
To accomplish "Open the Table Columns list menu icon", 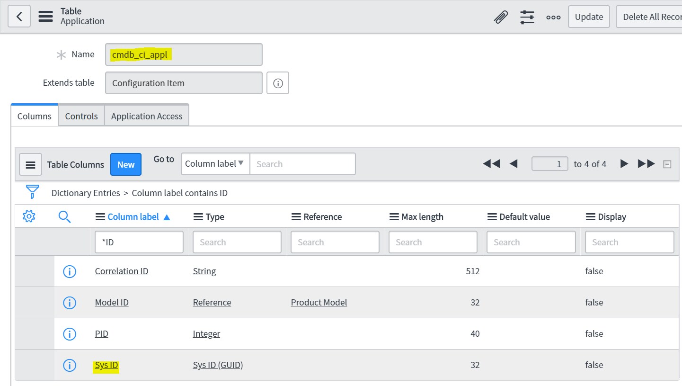I will [30, 164].
